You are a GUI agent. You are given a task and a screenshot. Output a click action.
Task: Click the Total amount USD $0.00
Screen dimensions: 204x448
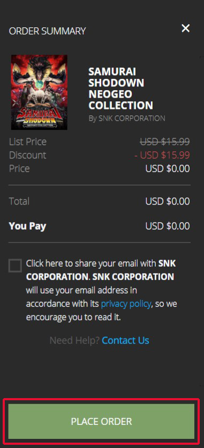[168, 201]
